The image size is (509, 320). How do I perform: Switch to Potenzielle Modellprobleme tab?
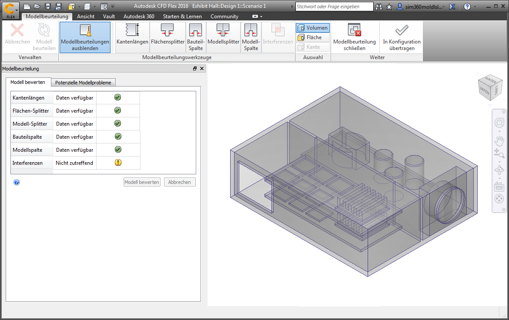pos(83,83)
